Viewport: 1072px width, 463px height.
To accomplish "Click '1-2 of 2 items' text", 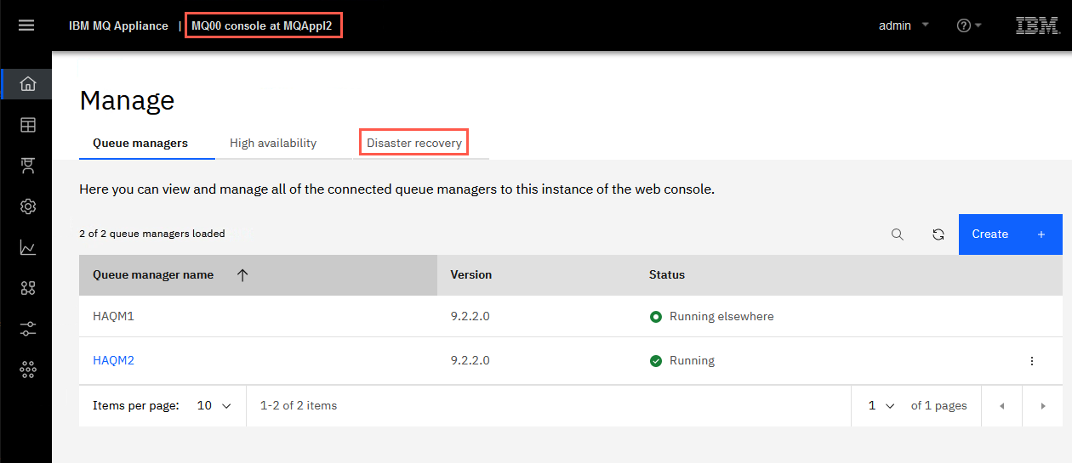I will pos(299,406).
